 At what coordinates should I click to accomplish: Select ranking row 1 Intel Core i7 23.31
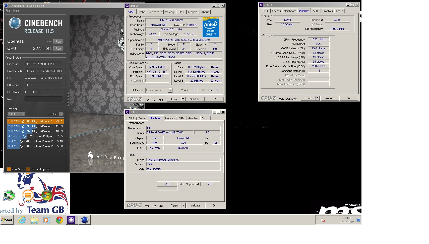point(35,121)
